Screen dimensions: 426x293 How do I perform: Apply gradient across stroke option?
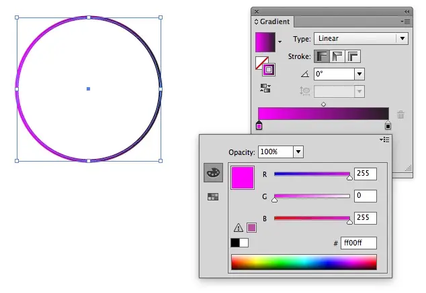pyautogui.click(x=353, y=56)
